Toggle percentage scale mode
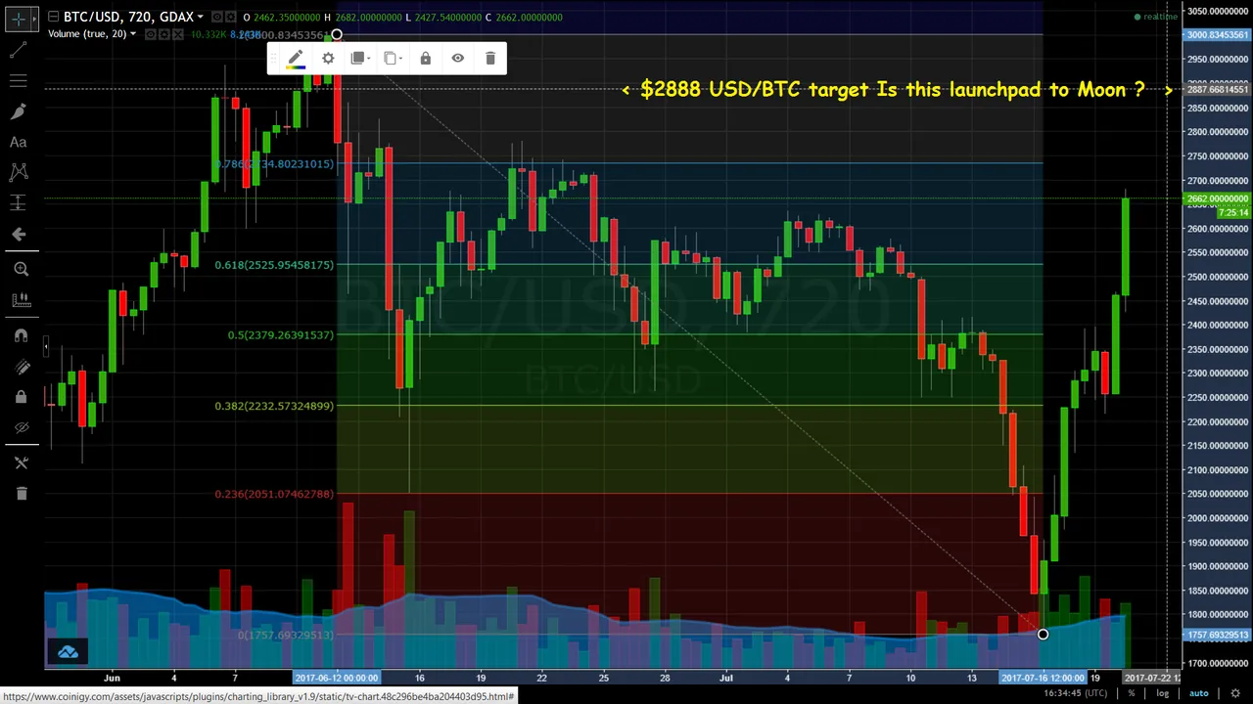This screenshot has width=1253, height=704. coord(1131,693)
